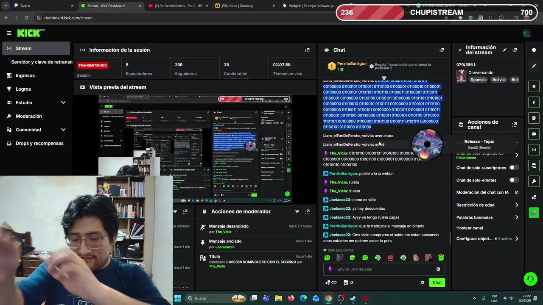Screen dimensions: 543x305
Task: Toggle the notes widget in right rail
Action: tap(534, 118)
